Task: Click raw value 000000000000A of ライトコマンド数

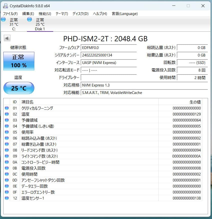Action: coord(187,156)
